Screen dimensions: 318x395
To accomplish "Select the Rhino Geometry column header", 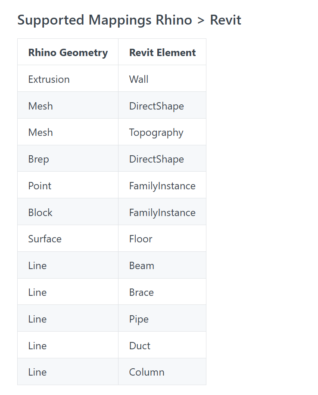I will pyautogui.click(x=68, y=52).
